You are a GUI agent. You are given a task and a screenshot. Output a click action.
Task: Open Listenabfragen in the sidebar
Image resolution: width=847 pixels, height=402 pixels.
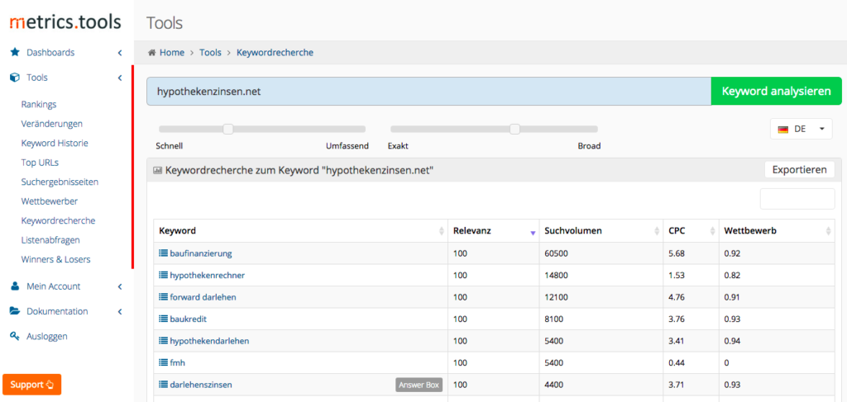50,240
